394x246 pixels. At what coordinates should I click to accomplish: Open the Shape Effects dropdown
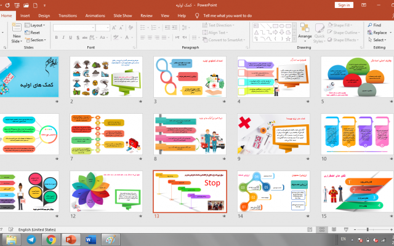pyautogui.click(x=344, y=39)
